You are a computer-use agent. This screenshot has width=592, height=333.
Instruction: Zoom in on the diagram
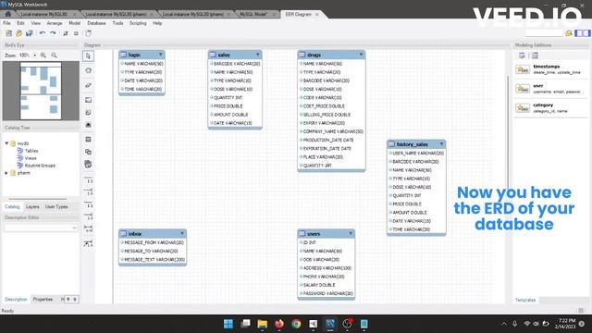pos(43,55)
